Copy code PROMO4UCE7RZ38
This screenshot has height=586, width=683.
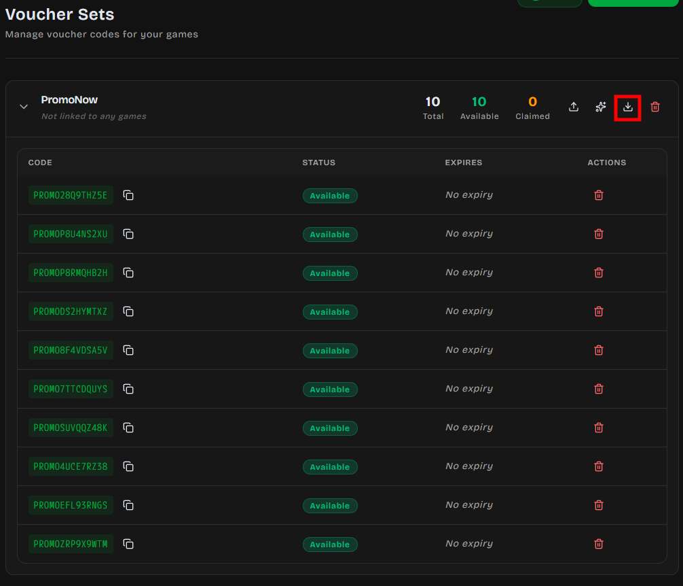click(128, 466)
